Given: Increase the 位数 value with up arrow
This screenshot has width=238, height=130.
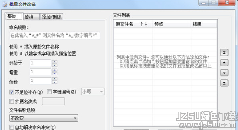Looking at the screenshot, I should click(x=54, y=79).
